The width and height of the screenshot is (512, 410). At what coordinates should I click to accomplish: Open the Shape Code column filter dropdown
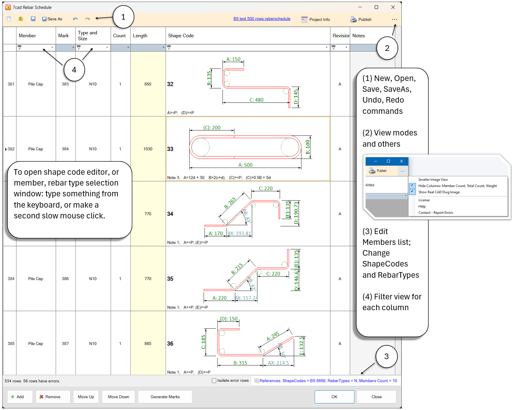click(x=327, y=48)
